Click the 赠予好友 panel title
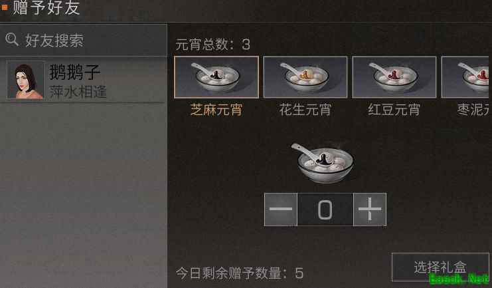 46,7
